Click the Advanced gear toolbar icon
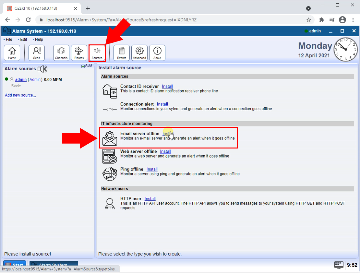The image size is (360, 273). pos(139,53)
